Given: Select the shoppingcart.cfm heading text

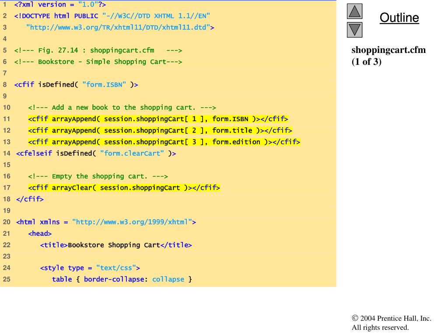Looking at the screenshot, I should (x=388, y=50).
